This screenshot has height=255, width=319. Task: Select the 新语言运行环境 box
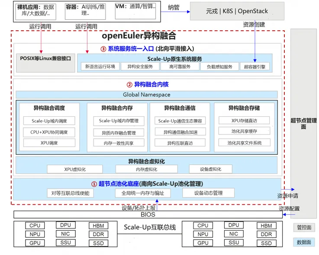point(100,66)
